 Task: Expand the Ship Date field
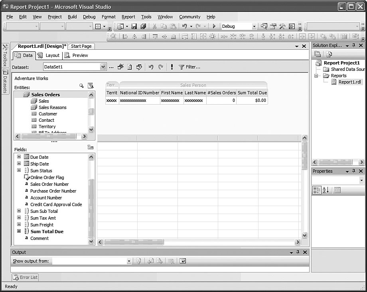point(19,164)
